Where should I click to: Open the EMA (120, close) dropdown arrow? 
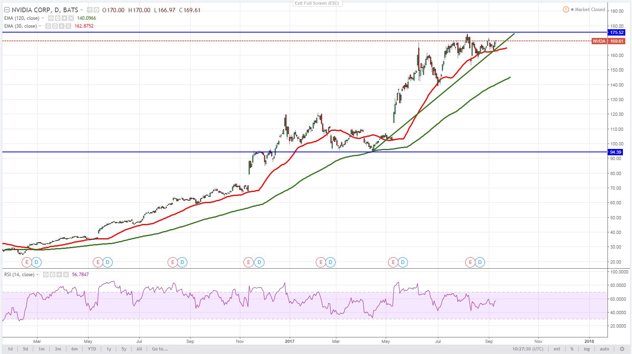pyautogui.click(x=43, y=18)
